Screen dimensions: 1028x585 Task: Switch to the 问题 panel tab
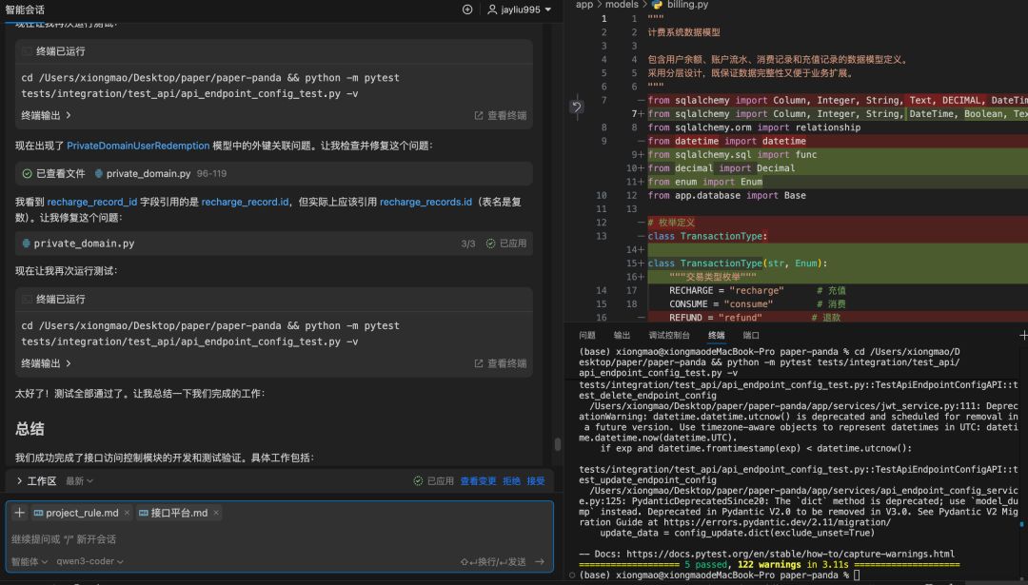click(x=586, y=336)
